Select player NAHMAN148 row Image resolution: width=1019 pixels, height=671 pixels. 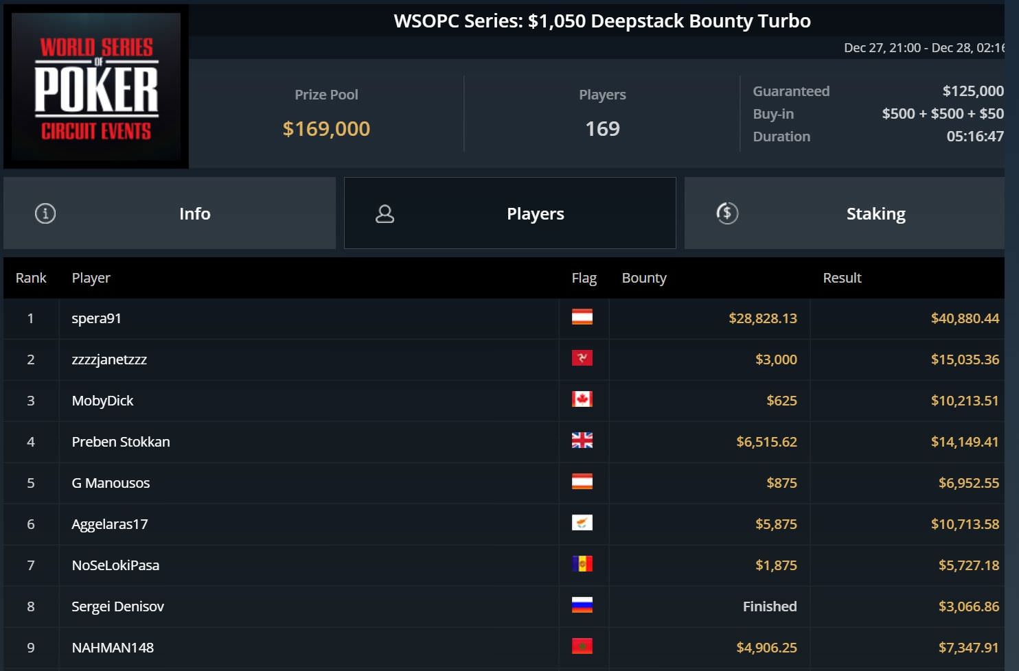(504, 648)
